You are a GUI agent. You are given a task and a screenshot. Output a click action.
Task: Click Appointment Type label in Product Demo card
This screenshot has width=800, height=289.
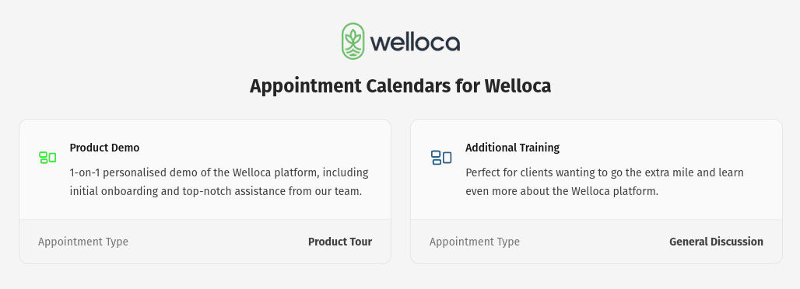tap(83, 242)
